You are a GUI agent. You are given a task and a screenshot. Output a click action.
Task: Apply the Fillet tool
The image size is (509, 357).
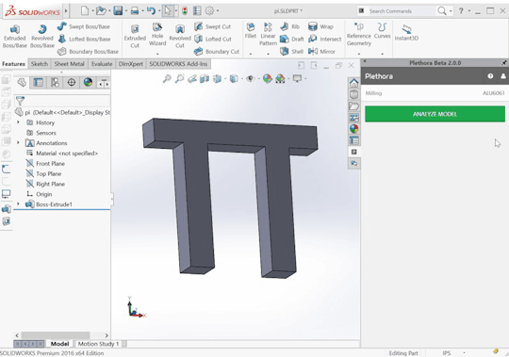click(251, 31)
